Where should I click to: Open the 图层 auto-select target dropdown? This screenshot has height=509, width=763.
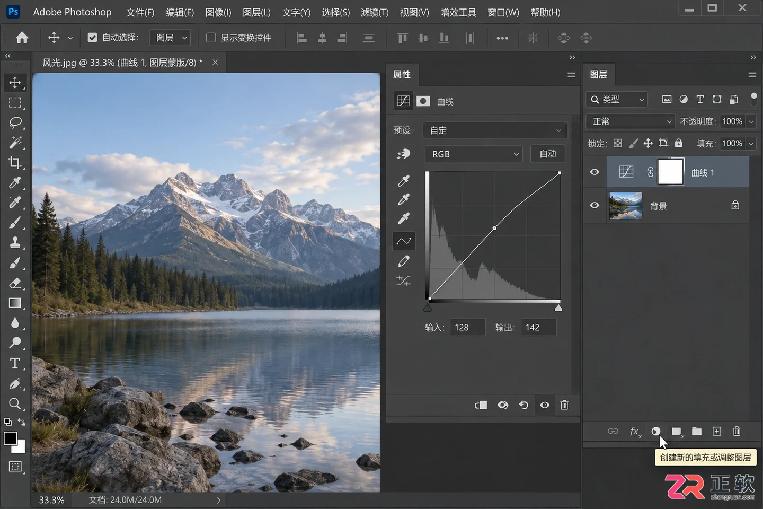tap(170, 38)
